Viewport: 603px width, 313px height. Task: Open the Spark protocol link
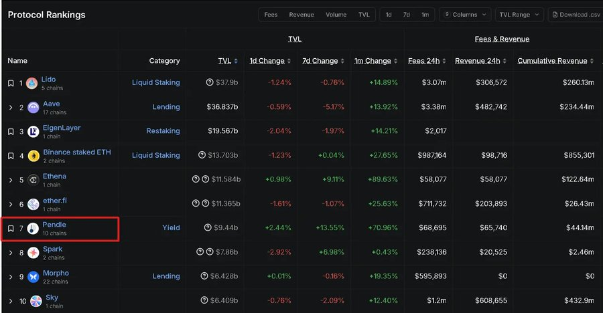click(53, 249)
